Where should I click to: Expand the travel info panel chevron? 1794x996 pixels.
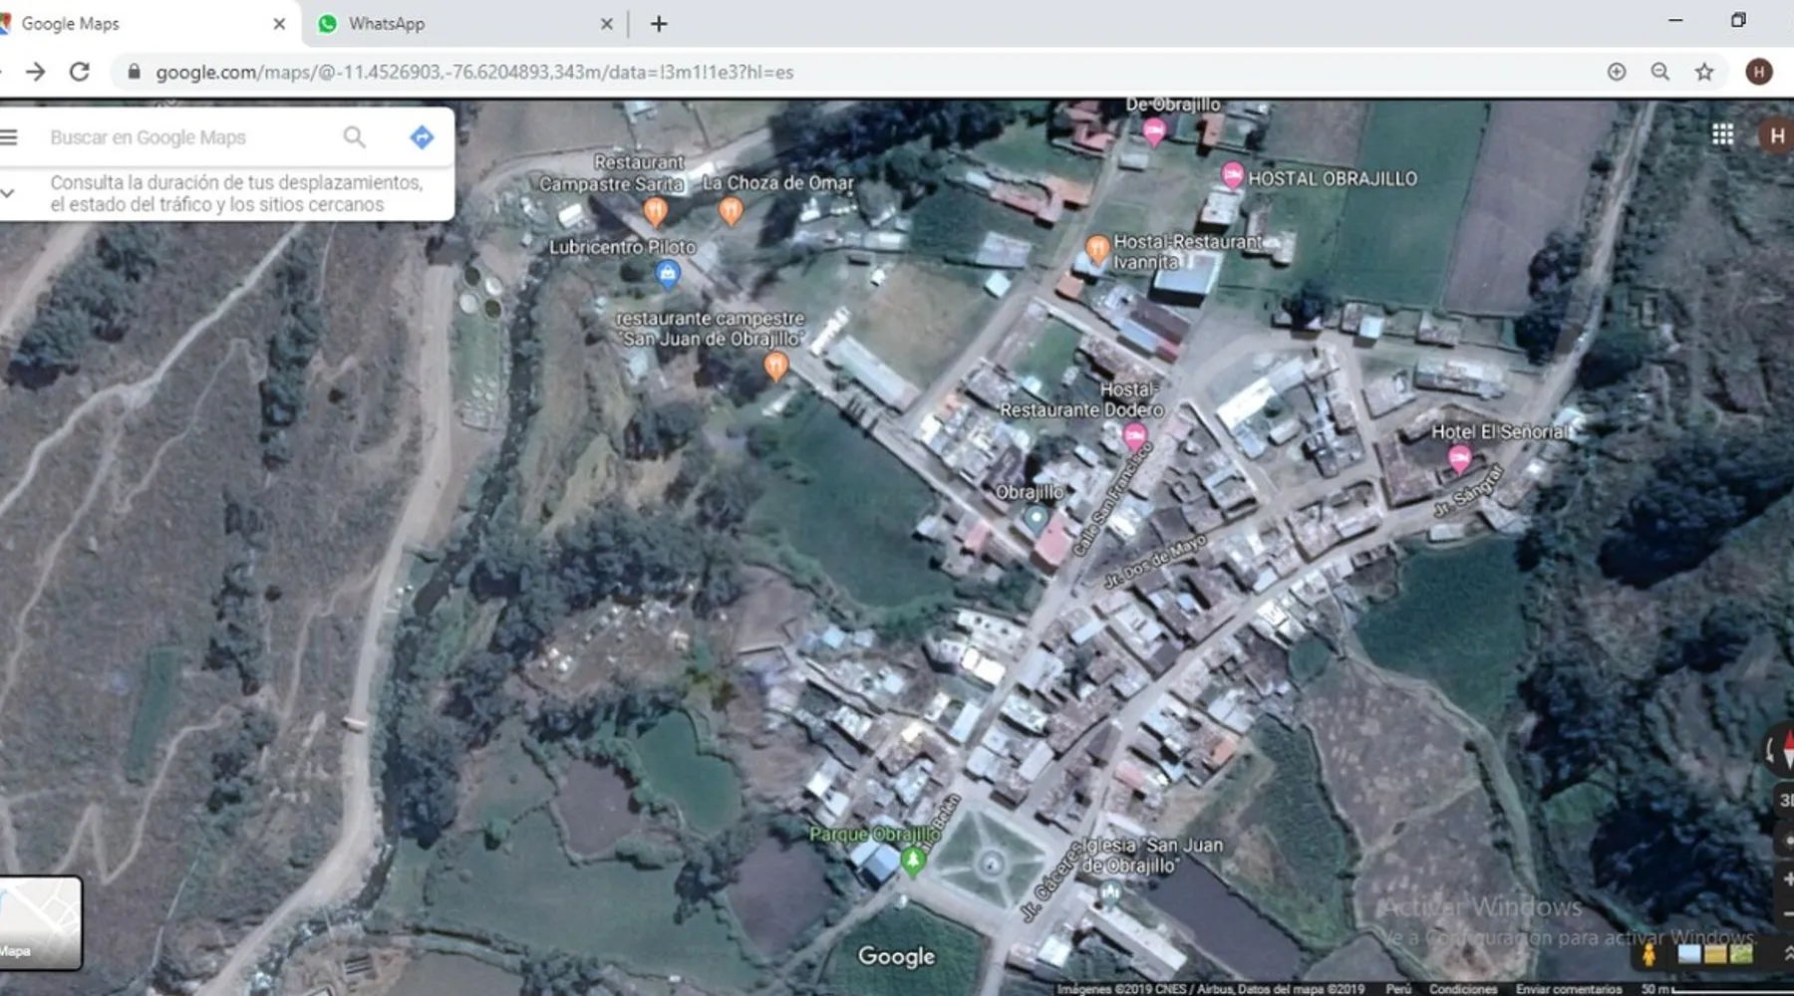point(8,193)
